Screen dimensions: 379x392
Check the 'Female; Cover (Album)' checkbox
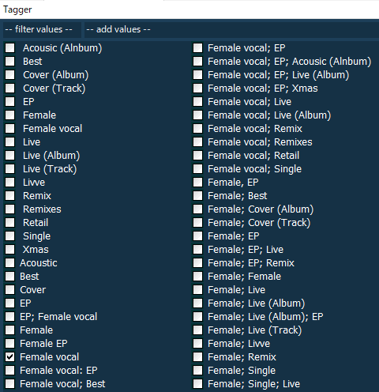(x=197, y=209)
